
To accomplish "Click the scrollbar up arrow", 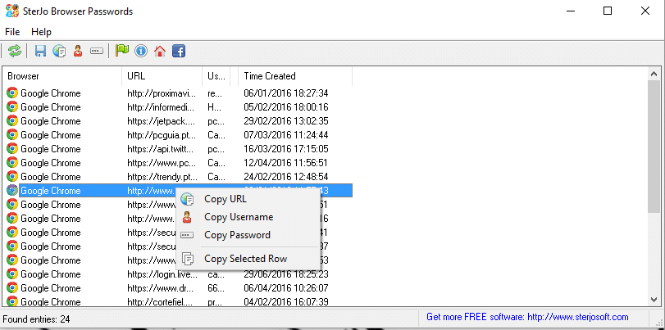I will click(x=654, y=75).
